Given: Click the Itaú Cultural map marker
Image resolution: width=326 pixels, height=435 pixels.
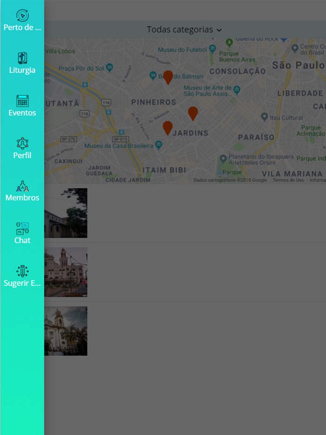Looking at the screenshot, I should click(x=265, y=116).
